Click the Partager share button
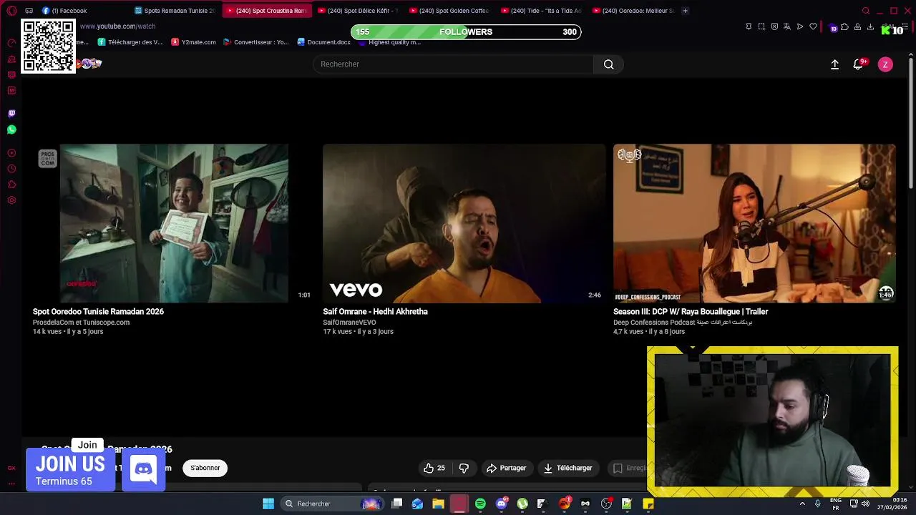The image size is (916, 515). [506, 468]
